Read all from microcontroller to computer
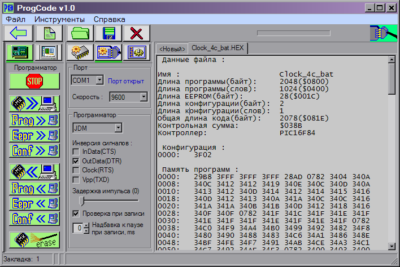 click(x=34, y=172)
